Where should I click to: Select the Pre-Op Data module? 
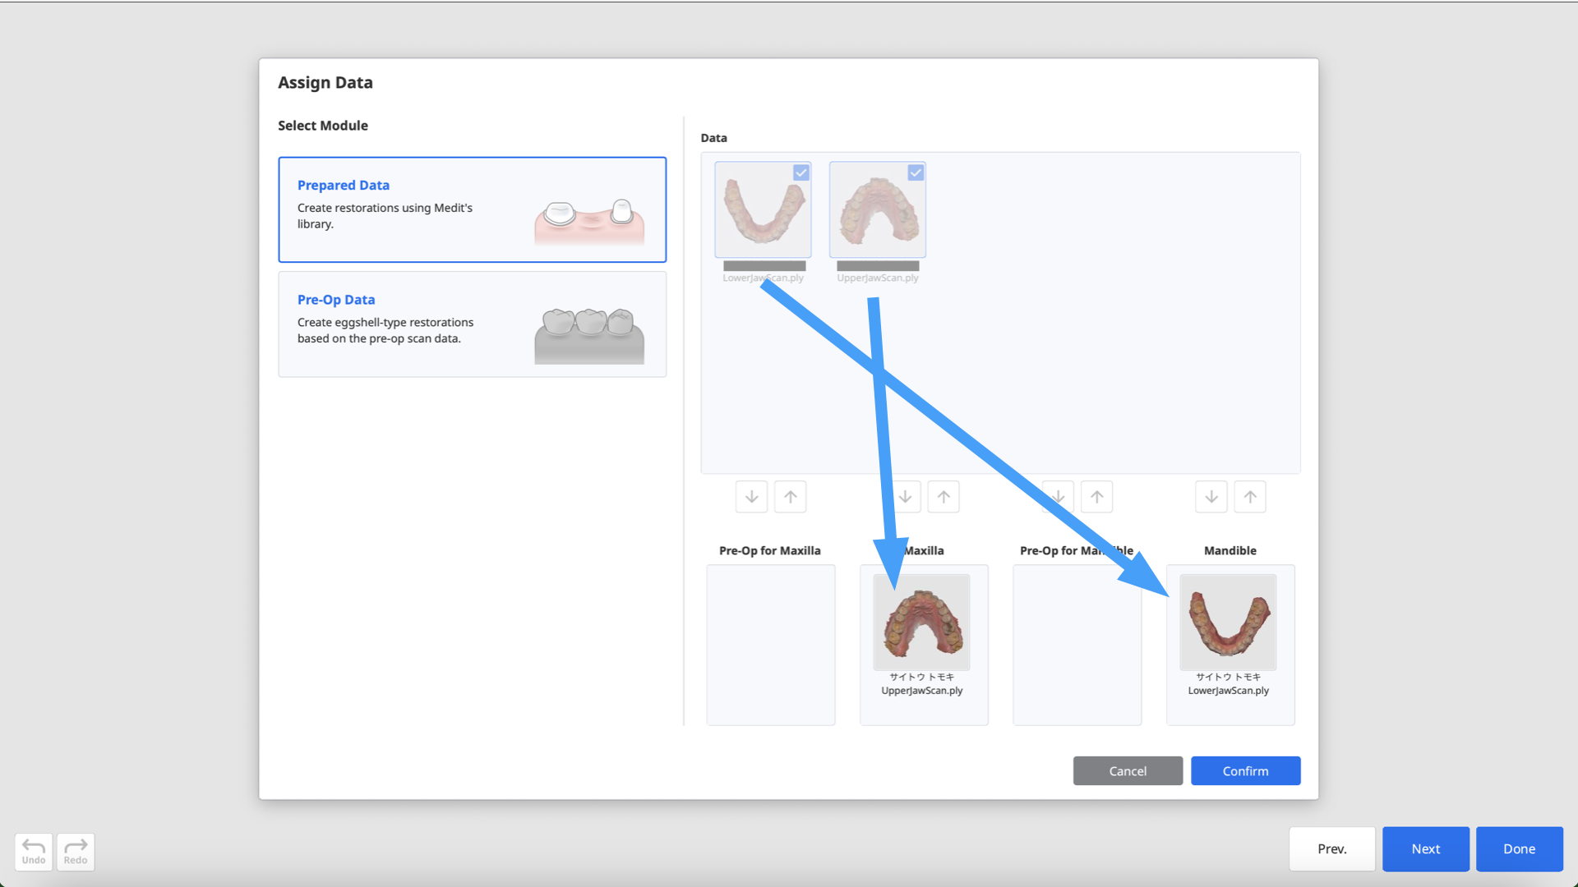tap(472, 324)
